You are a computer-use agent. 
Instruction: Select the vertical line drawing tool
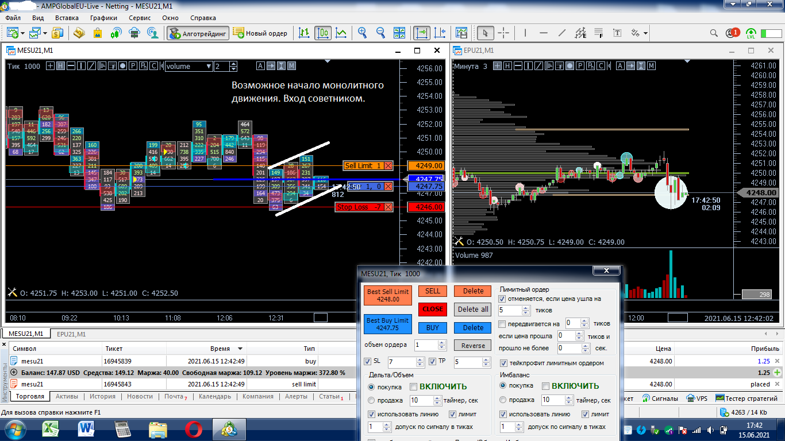pyautogui.click(x=525, y=33)
